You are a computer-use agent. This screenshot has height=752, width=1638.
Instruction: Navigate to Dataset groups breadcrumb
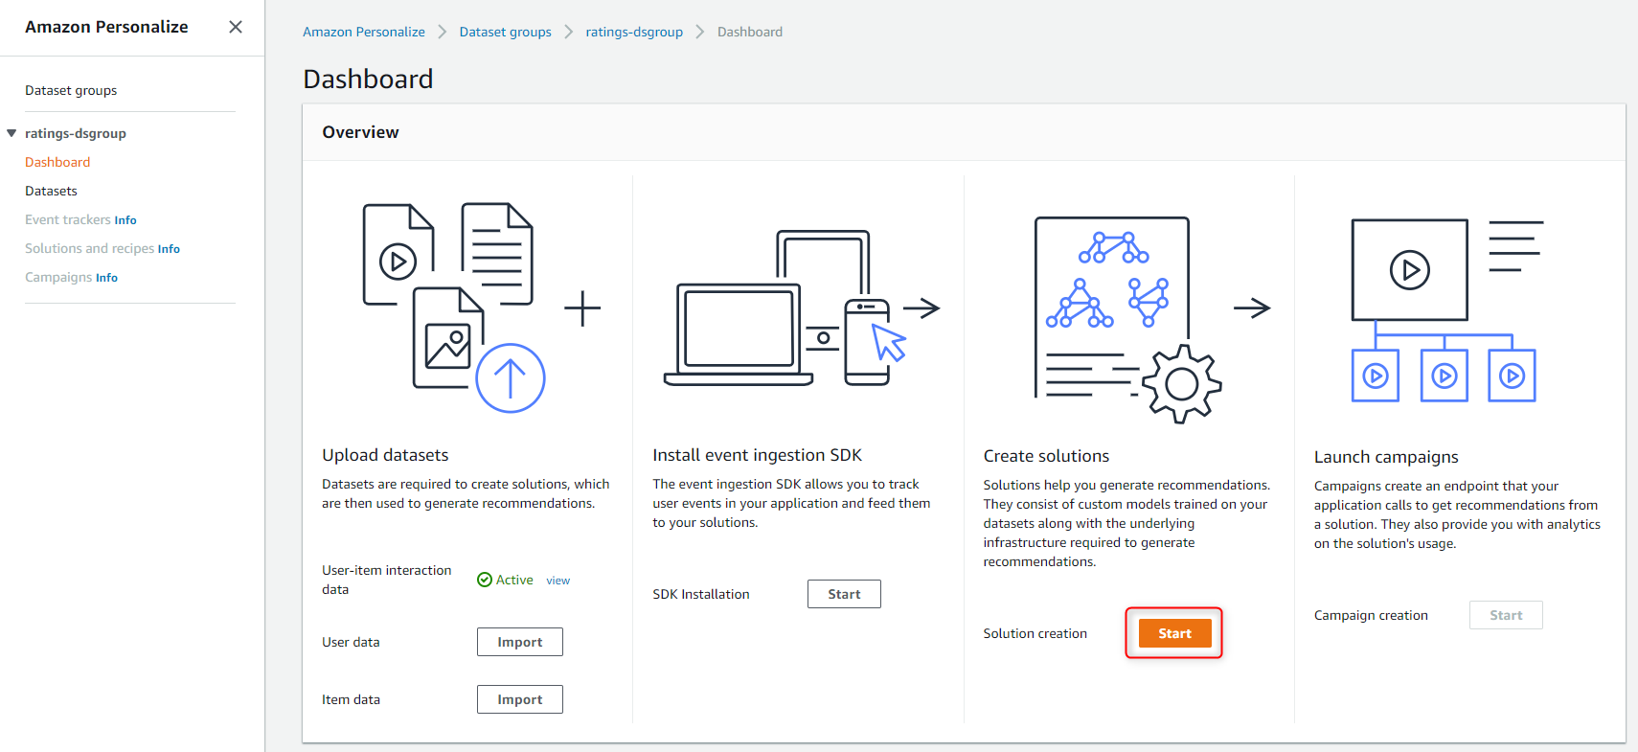(506, 32)
